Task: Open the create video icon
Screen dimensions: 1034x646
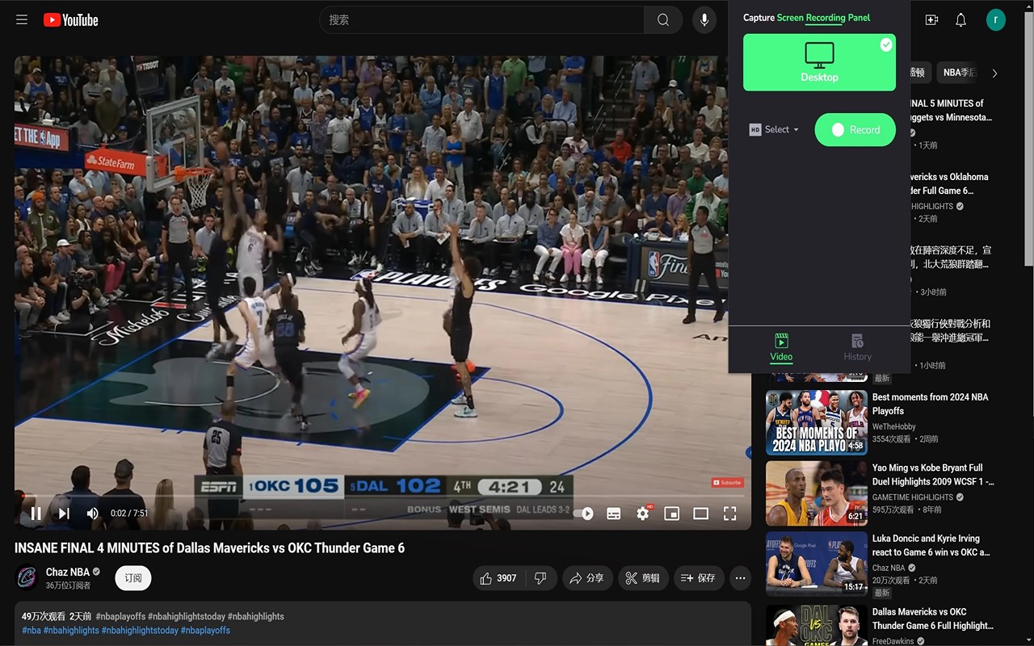Action: coord(931,20)
